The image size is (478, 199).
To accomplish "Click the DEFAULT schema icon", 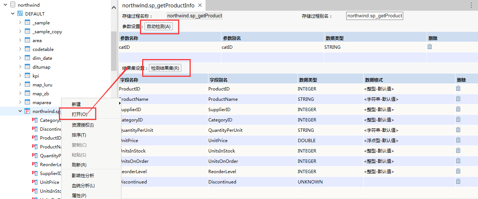I will 20,14.
